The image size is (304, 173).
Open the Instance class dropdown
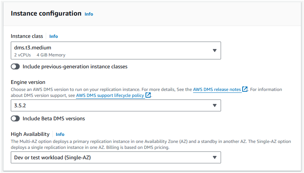116,50
